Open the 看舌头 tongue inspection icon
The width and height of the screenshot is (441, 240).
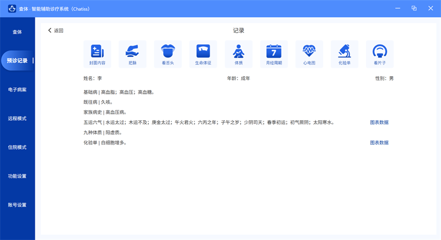coord(168,54)
